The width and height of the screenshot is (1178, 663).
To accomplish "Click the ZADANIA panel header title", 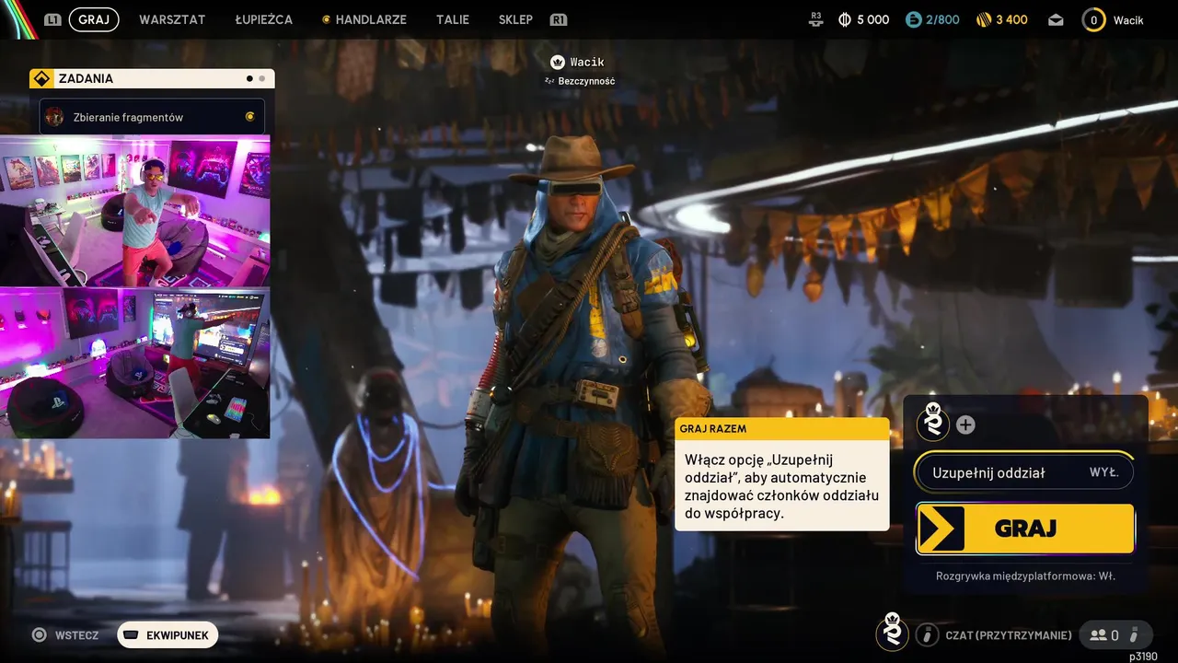I will pyautogui.click(x=86, y=78).
